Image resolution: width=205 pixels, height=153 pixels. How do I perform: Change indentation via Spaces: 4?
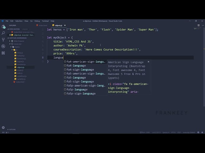(x=166, y=133)
